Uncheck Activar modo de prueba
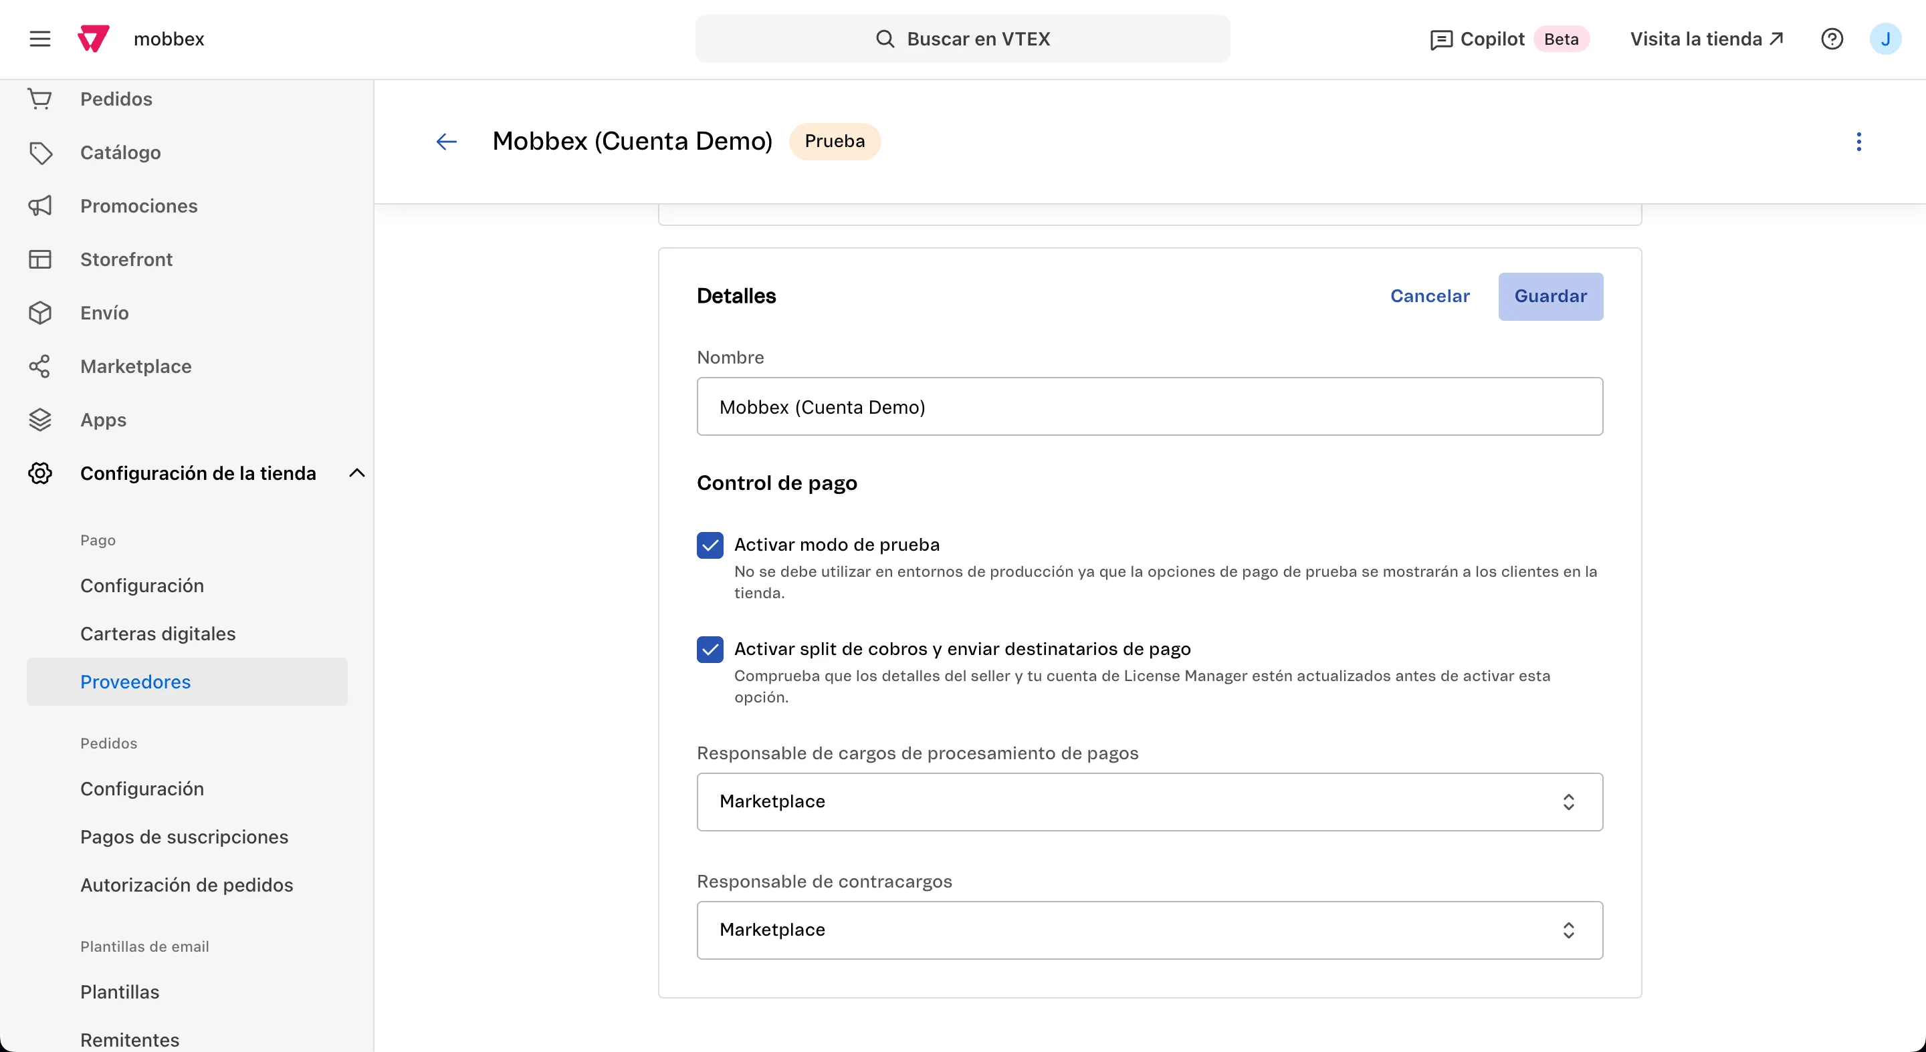This screenshot has height=1052, width=1926. click(x=710, y=545)
